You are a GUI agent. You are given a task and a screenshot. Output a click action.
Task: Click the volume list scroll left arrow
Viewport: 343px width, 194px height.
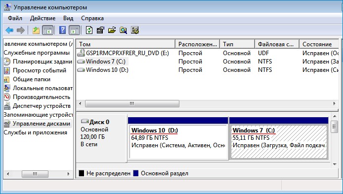80,103
